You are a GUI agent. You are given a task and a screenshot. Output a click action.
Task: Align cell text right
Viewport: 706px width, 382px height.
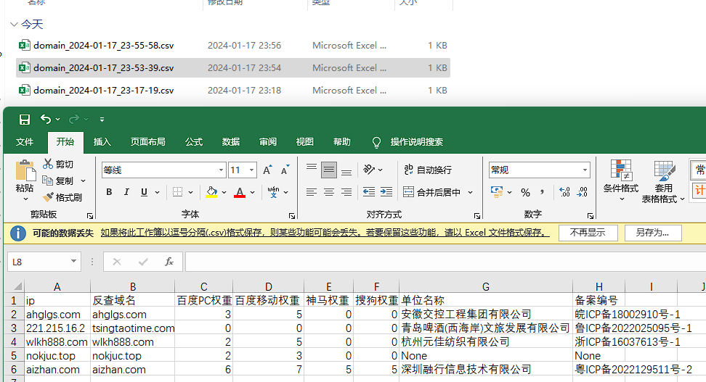[x=346, y=192]
